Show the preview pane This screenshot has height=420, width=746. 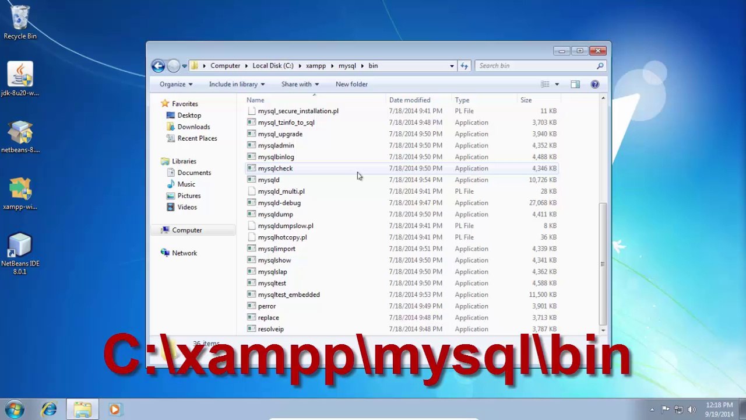(575, 84)
